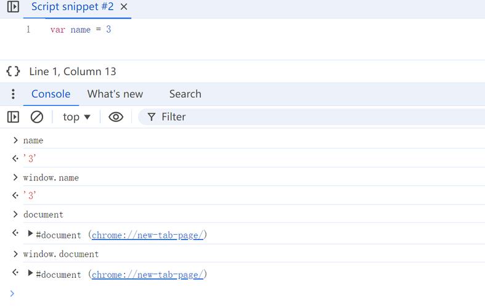Select console input entry 'window.document'

click(61, 254)
